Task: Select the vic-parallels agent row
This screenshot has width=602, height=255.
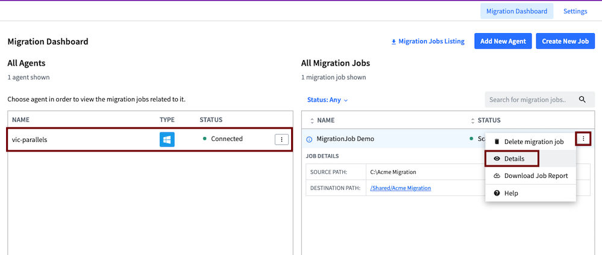Action: (x=150, y=139)
